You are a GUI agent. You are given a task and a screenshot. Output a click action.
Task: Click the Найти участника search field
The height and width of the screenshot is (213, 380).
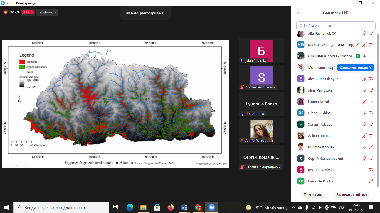tap(336, 26)
